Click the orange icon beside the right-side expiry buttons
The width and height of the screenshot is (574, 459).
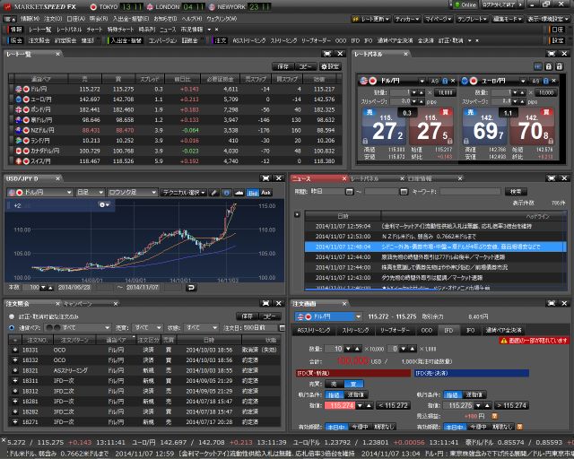[519, 427]
